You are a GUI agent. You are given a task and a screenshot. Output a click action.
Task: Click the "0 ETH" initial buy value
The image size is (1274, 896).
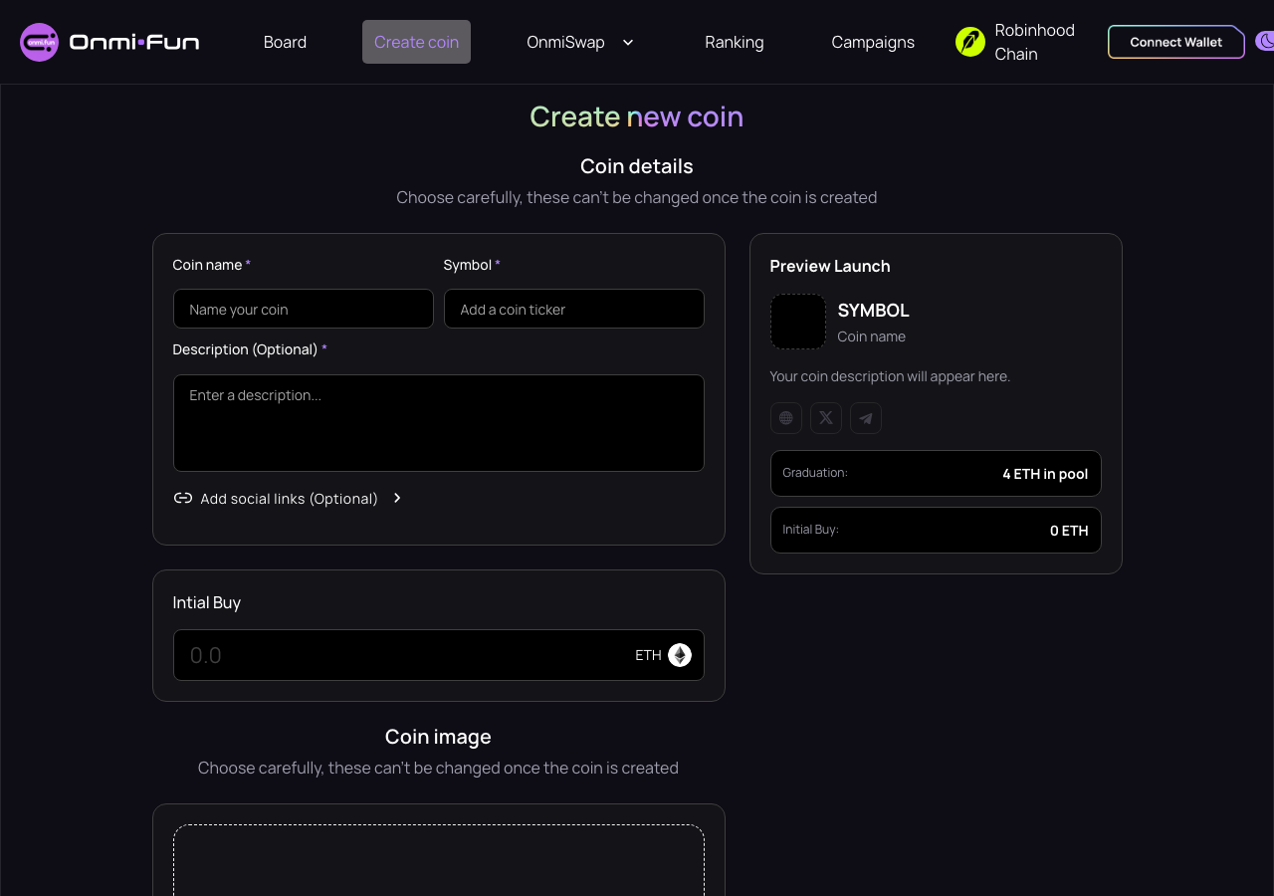[x=1069, y=531]
